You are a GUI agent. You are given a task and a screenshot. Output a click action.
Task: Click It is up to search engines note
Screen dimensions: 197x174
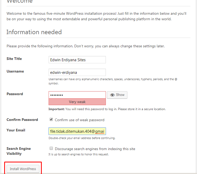pos(79,154)
